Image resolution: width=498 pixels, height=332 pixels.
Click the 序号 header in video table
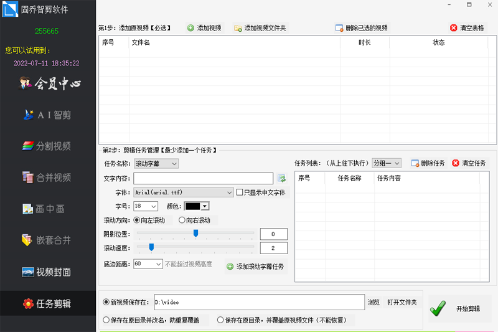click(108, 42)
